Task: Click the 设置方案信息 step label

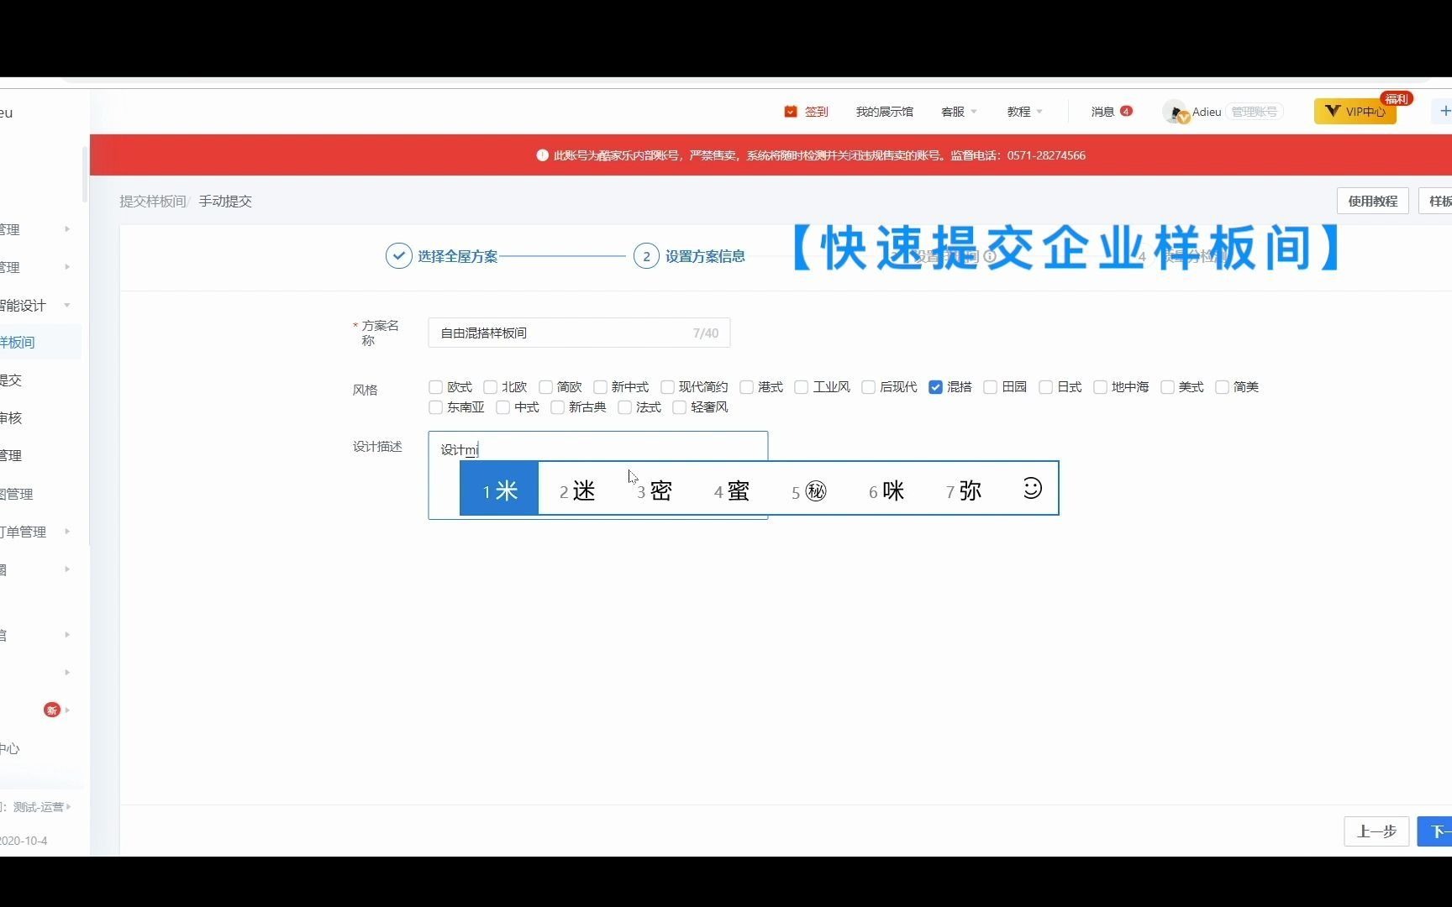Action: (x=705, y=256)
